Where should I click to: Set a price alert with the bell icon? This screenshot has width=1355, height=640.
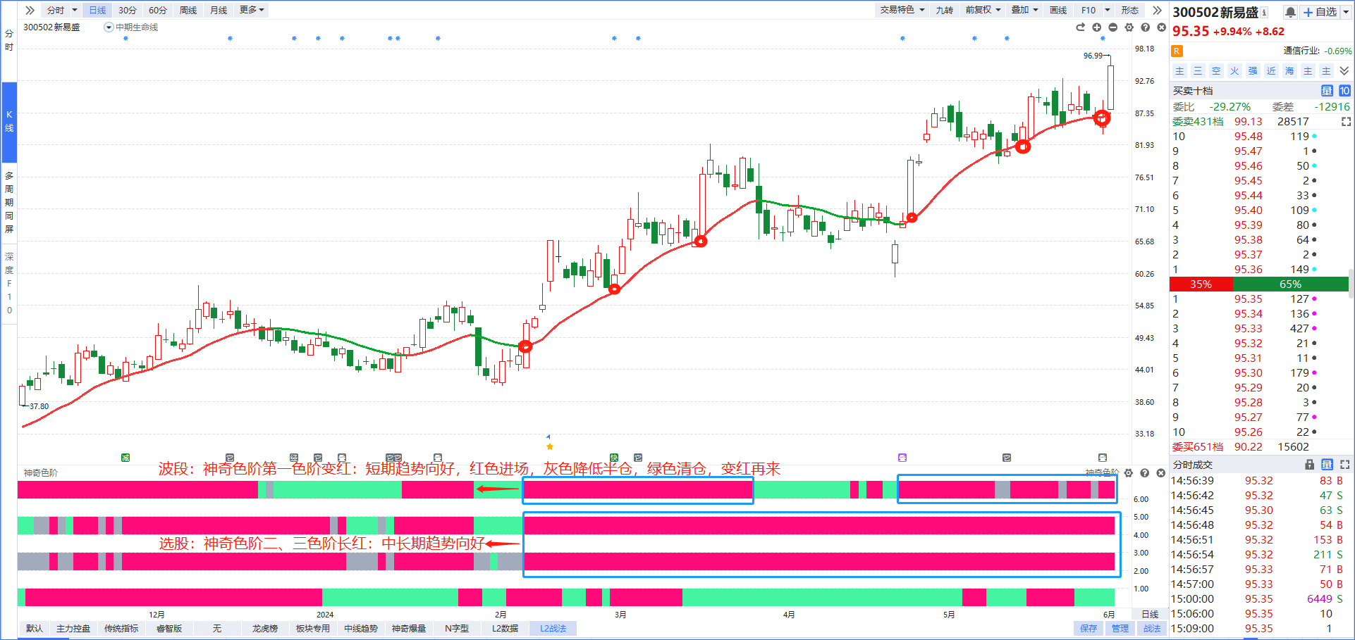tap(1290, 12)
